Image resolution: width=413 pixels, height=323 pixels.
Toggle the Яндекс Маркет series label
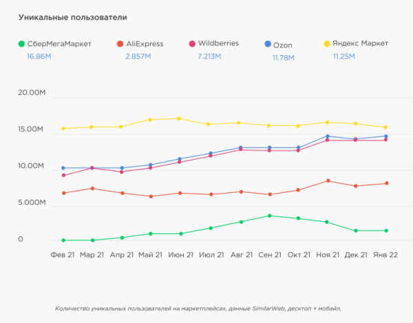click(x=358, y=44)
